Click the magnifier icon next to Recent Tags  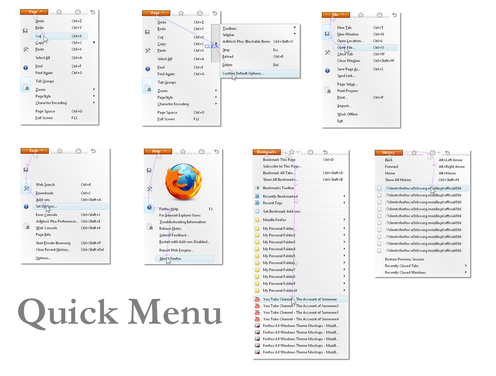pyautogui.click(x=257, y=203)
